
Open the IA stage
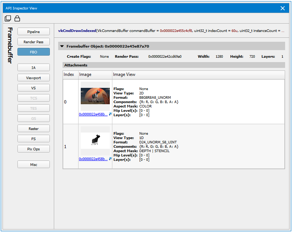(x=33, y=68)
